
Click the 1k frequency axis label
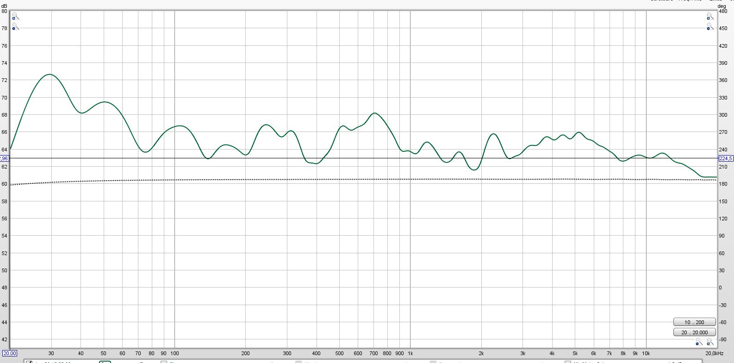pos(410,353)
